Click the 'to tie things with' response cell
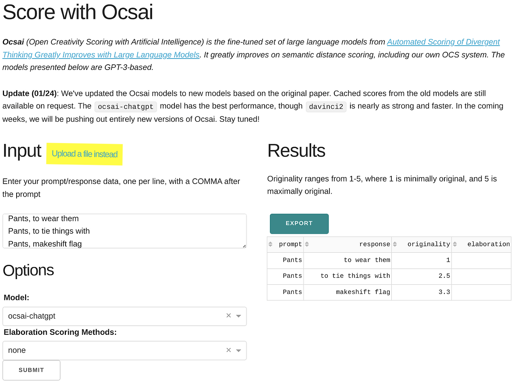Viewport: 518px width, 387px height. [348, 276]
